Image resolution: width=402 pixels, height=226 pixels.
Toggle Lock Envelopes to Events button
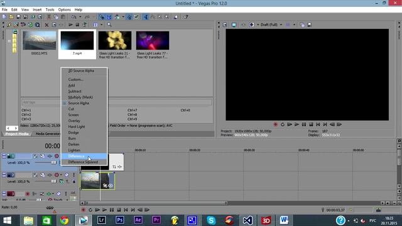click(x=129, y=17)
